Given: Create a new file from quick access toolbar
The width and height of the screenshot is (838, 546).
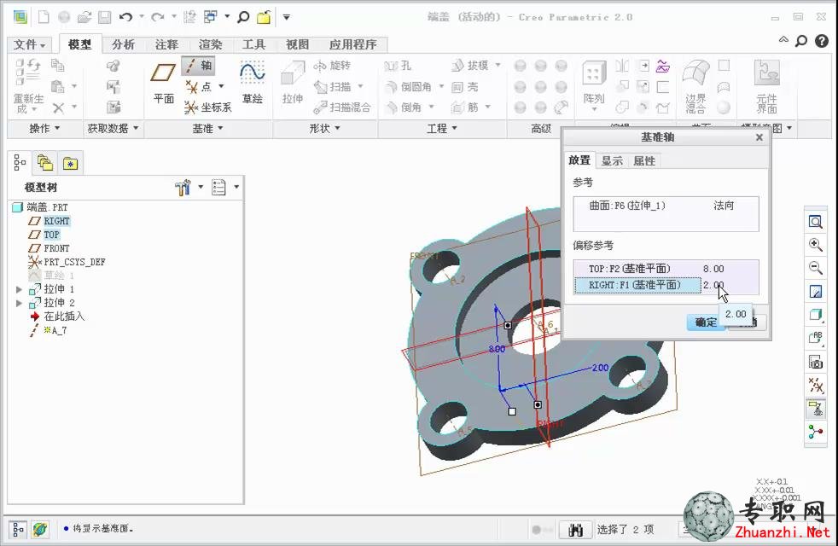Looking at the screenshot, I should (x=44, y=17).
